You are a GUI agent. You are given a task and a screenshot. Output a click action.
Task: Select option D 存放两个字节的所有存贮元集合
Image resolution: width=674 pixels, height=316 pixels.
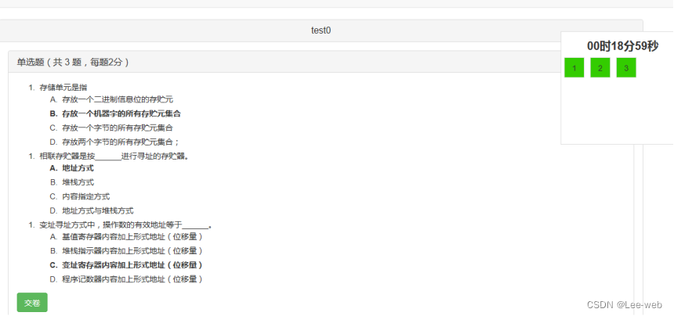click(x=114, y=142)
